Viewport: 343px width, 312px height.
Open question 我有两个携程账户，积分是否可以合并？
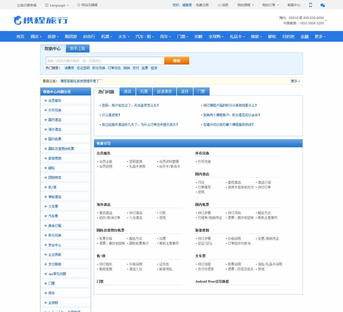point(232,115)
